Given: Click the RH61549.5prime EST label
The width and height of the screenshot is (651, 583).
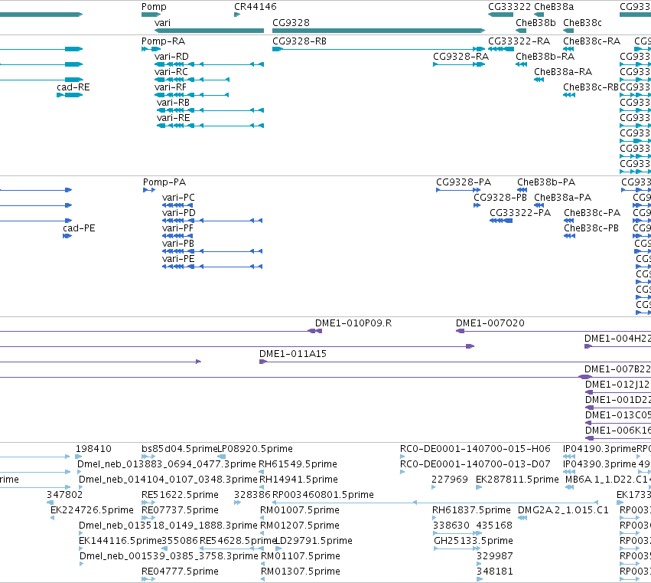Looking at the screenshot, I should [x=298, y=464].
